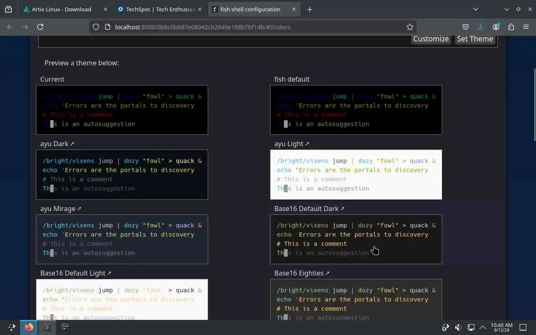This screenshot has height=335, width=536.
Task: Expand hidden system tray icons
Action: 483,327
